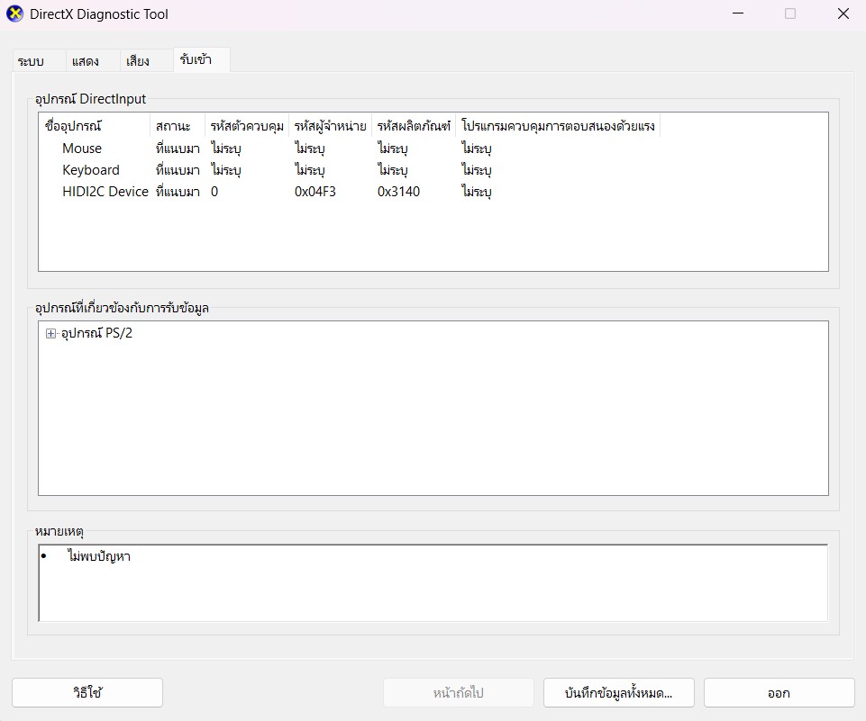Click the ไม่พบปัญหา note text
Screen dimensions: 866x721
tap(99, 557)
